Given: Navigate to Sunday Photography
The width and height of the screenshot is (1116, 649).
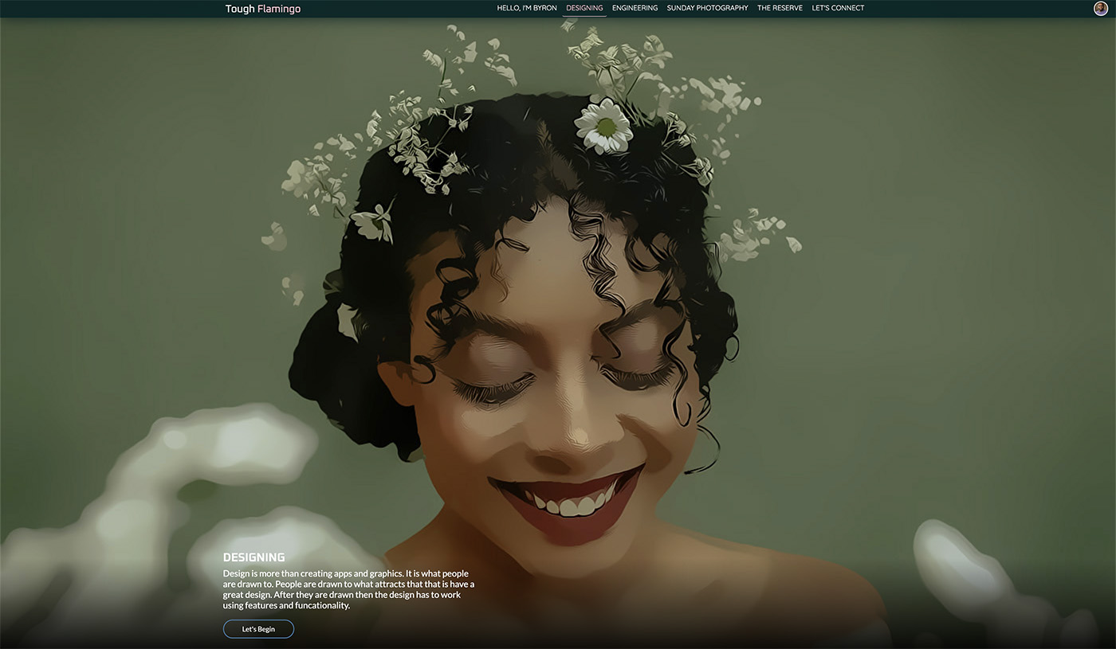Looking at the screenshot, I should click(707, 8).
